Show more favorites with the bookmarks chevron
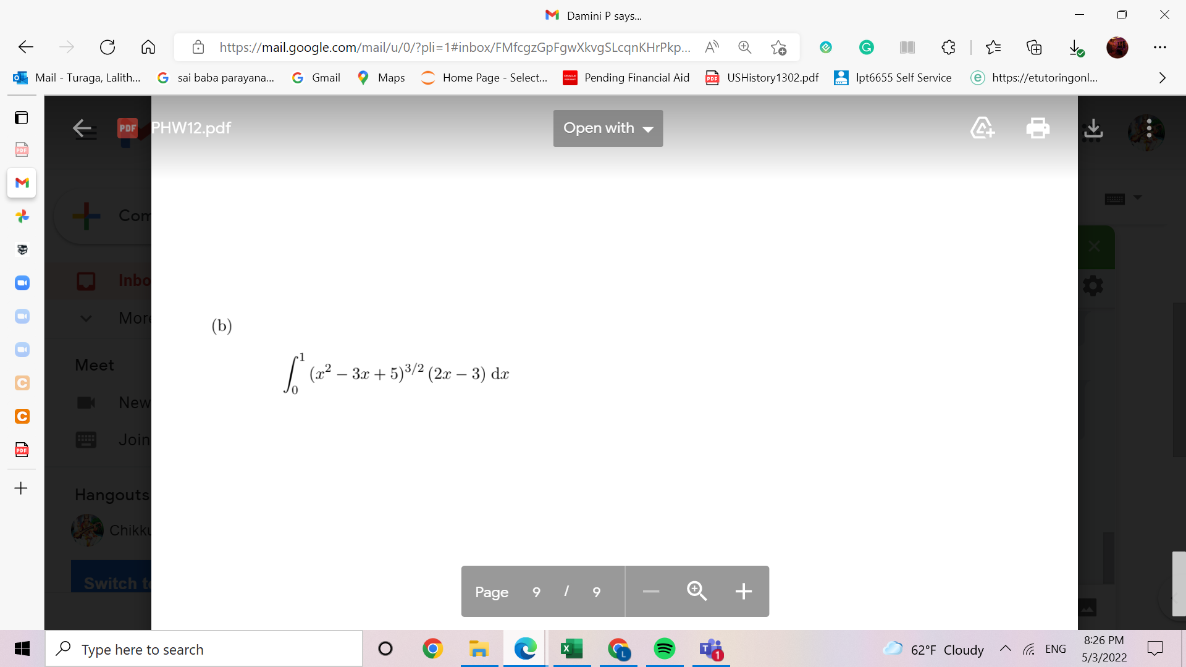1186x667 pixels. 1163,77
